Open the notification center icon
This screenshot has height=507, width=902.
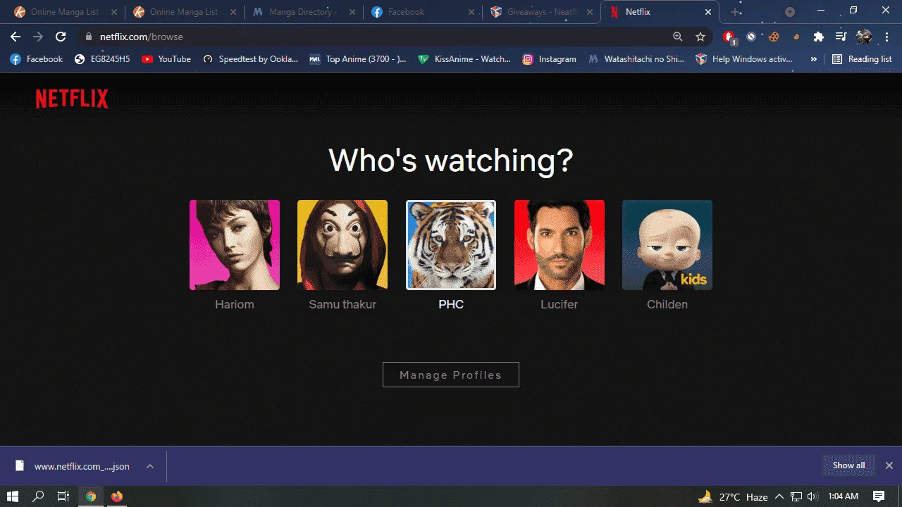pos(879,496)
